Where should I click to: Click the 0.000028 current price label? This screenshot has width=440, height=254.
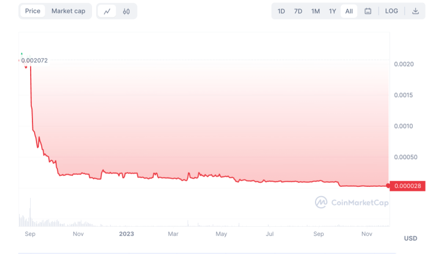pos(408,186)
